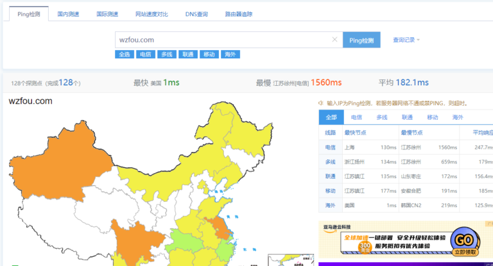Toggle the 电信 node filter under the search box
Image resolution: width=493 pixels, height=266 pixels.
click(145, 54)
